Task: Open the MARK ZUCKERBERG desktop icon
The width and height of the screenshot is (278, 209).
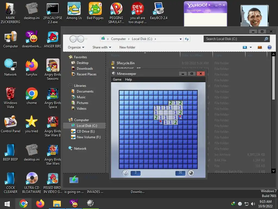Action: (x=10, y=13)
